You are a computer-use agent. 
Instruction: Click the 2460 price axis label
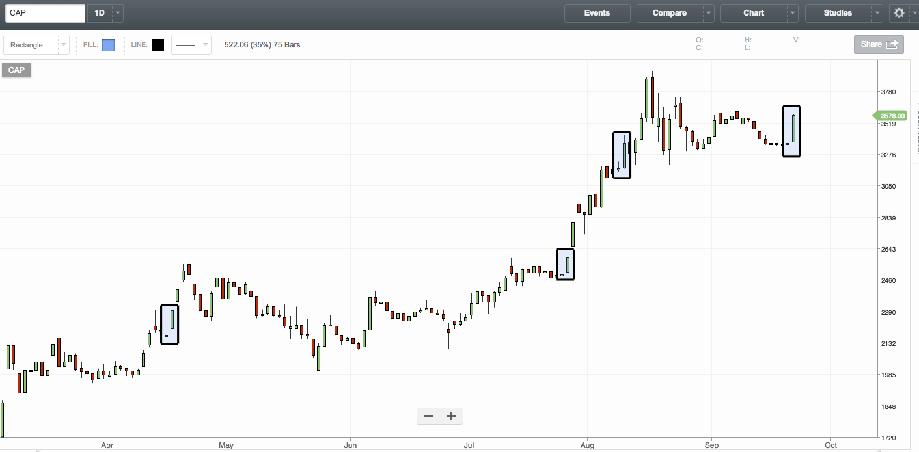pyautogui.click(x=888, y=281)
